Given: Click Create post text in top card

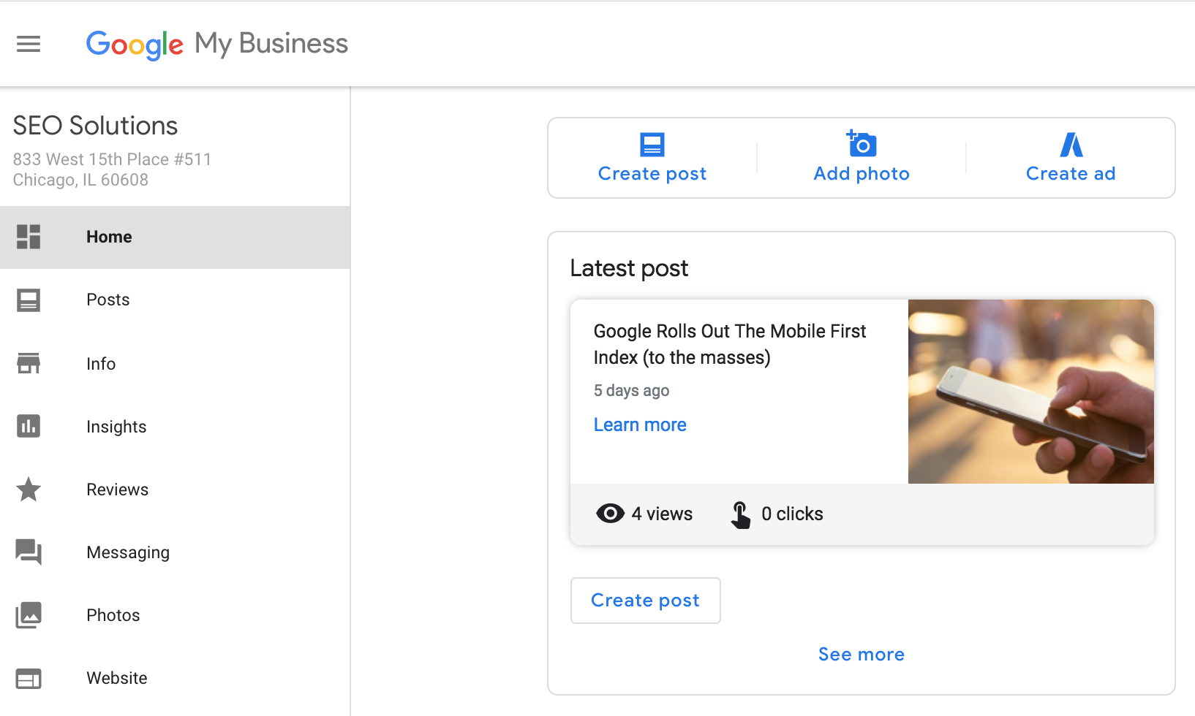Looking at the screenshot, I should click(652, 174).
